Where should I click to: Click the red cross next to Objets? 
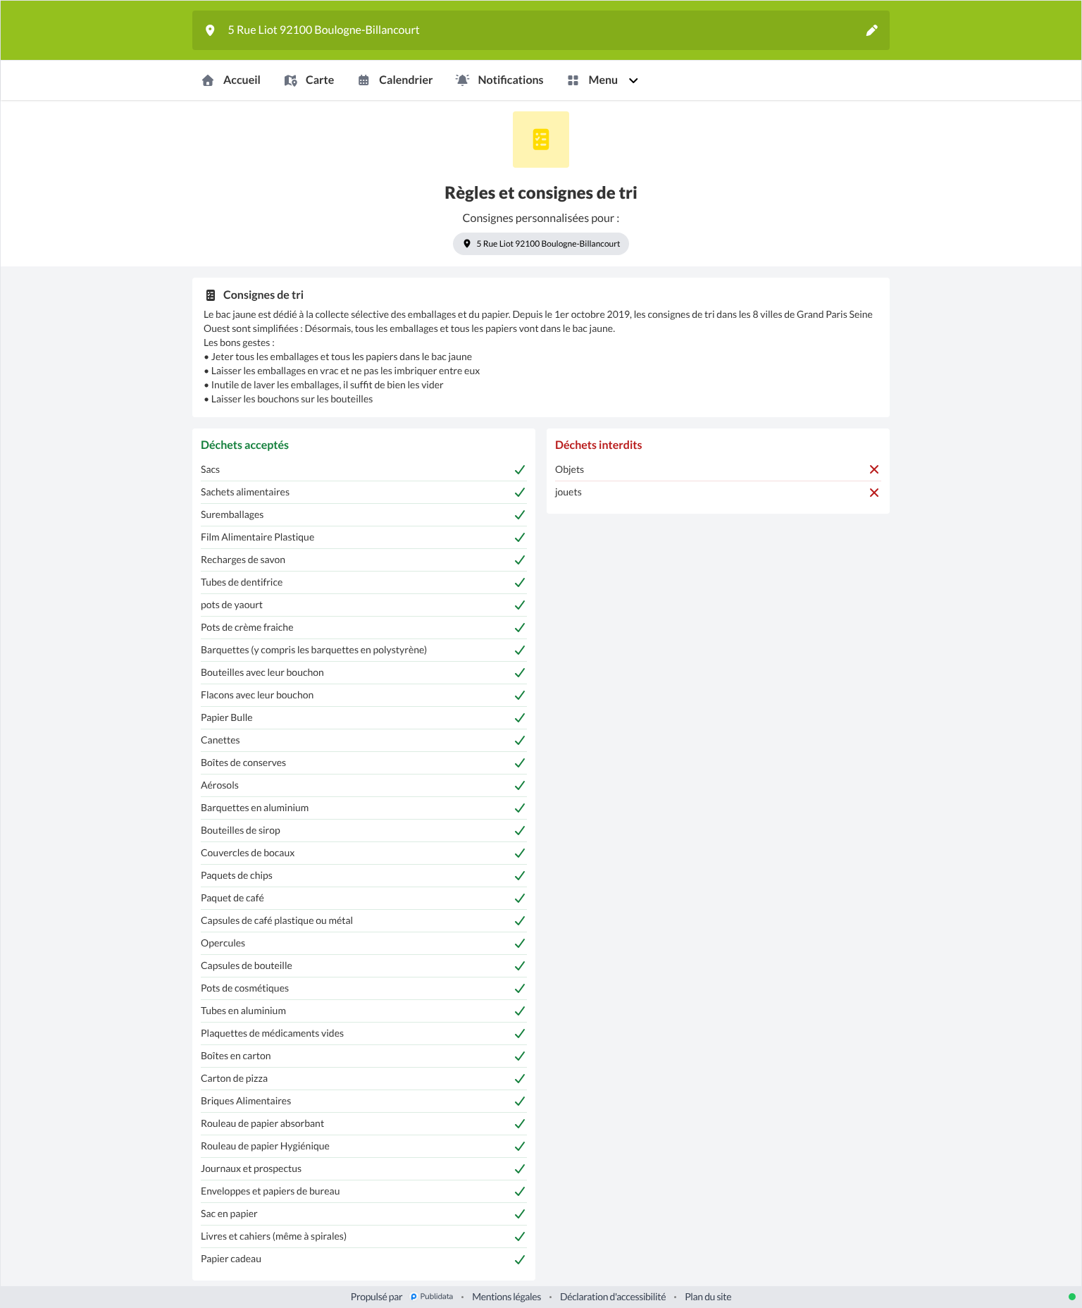tap(874, 469)
